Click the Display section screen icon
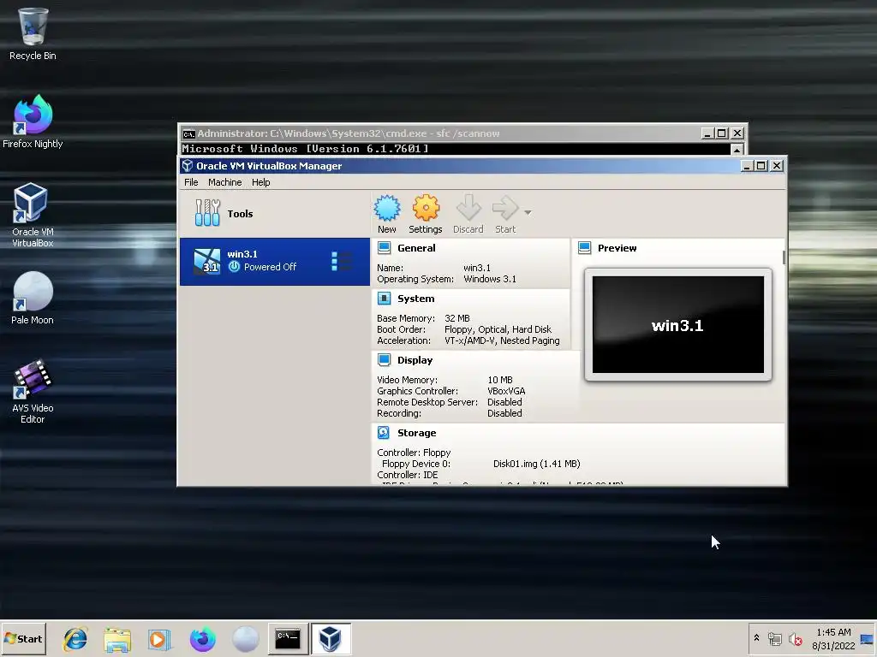877x657 pixels. (x=384, y=360)
